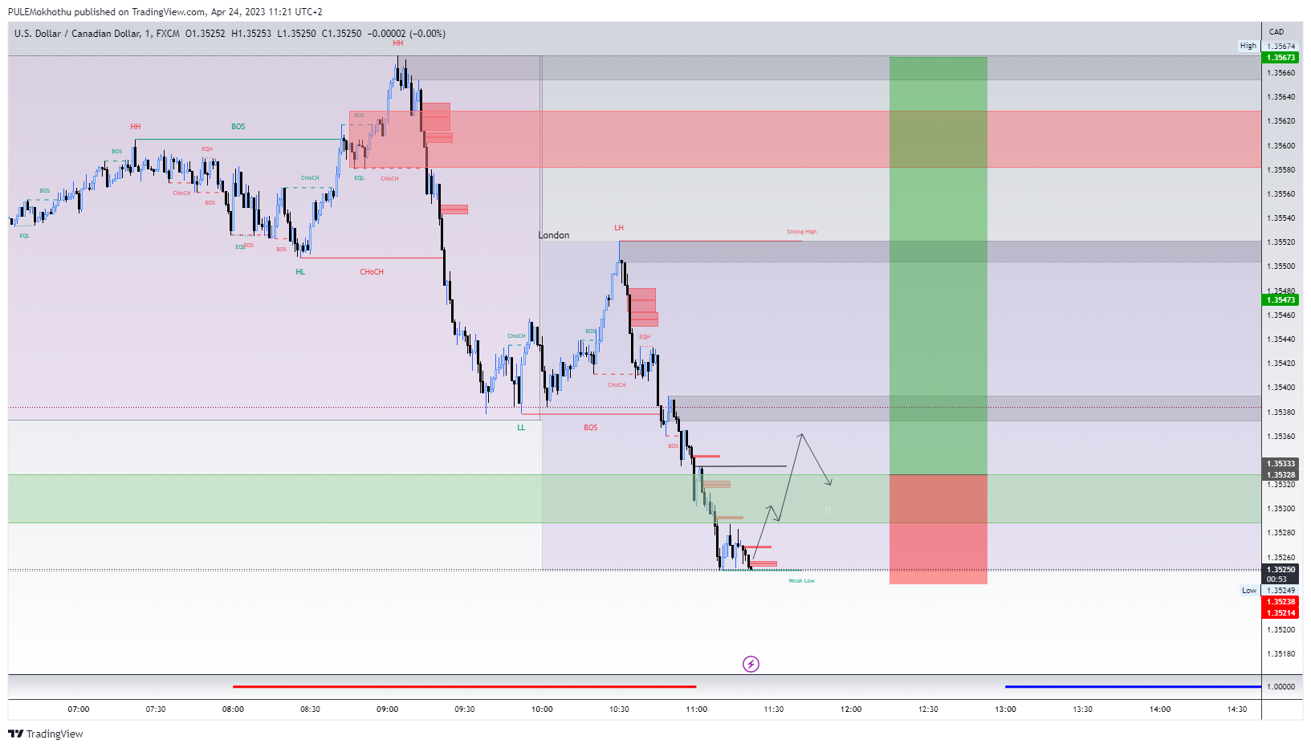Click the published-by header text at top

[x=165, y=12]
